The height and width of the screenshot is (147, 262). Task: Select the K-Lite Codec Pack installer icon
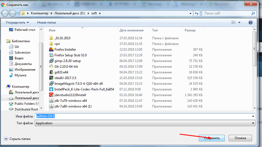click(x=51, y=89)
